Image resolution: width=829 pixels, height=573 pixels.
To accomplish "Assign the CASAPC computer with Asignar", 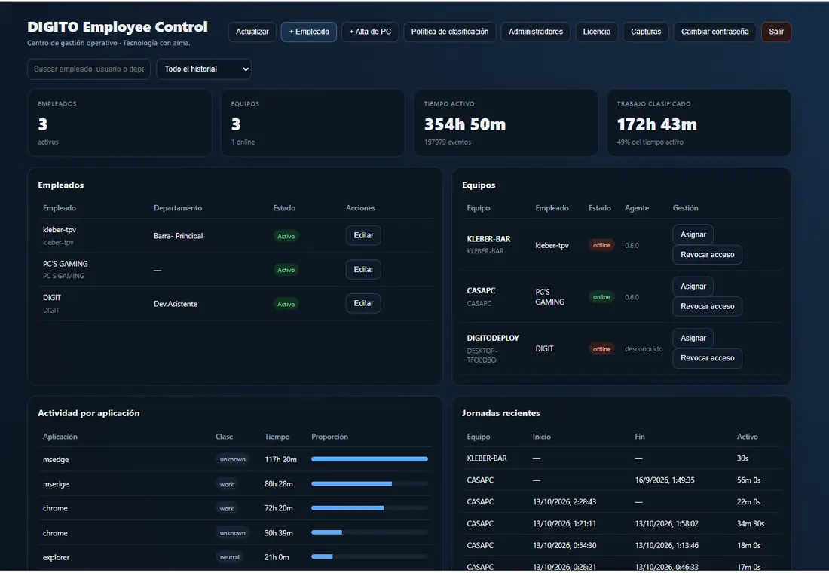I will 693,286.
